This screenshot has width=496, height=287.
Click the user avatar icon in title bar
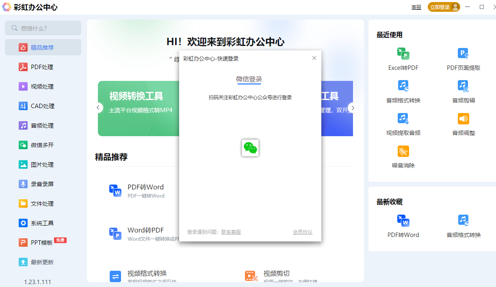tap(455, 7)
